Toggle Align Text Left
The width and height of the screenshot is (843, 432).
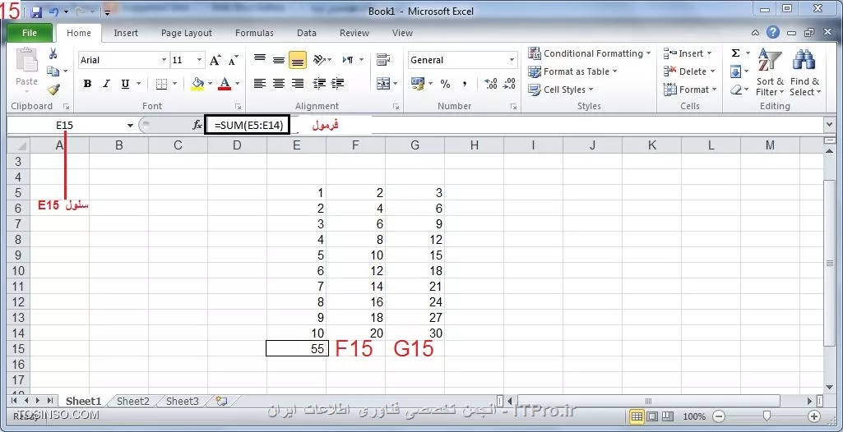(x=260, y=83)
